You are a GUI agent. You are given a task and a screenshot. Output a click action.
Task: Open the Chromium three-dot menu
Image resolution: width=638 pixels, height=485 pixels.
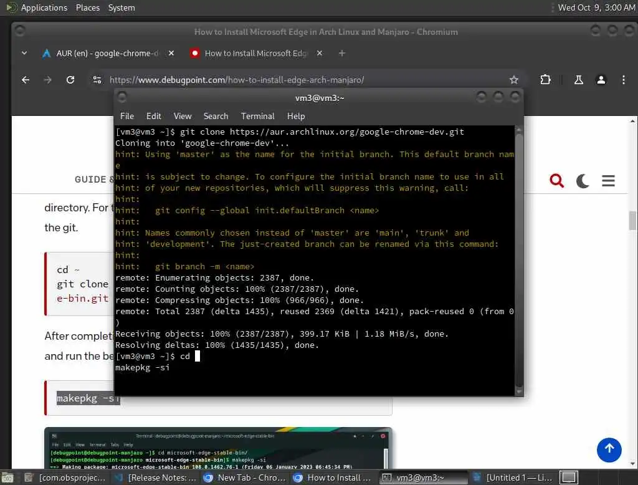[x=623, y=80]
